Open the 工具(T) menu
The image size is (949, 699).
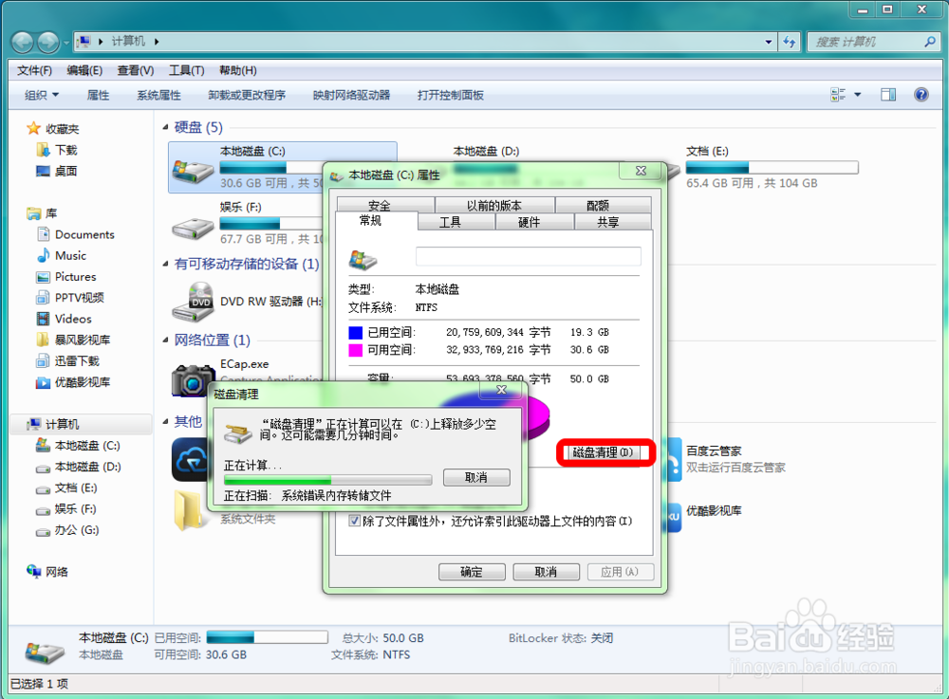tap(186, 71)
